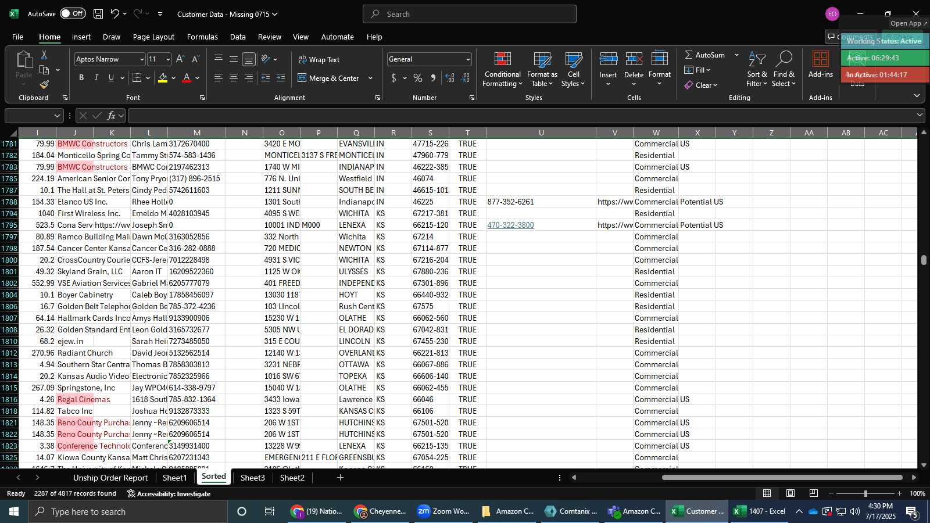Click the Format Painter brush icon
Viewport: 930px width, 523px height.
[44, 84]
